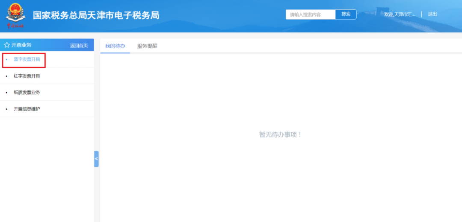Image resolution: width=462 pixels, height=222 pixels.
Task: Collapse the sidebar with the arrow handle
Action: pos(96,159)
